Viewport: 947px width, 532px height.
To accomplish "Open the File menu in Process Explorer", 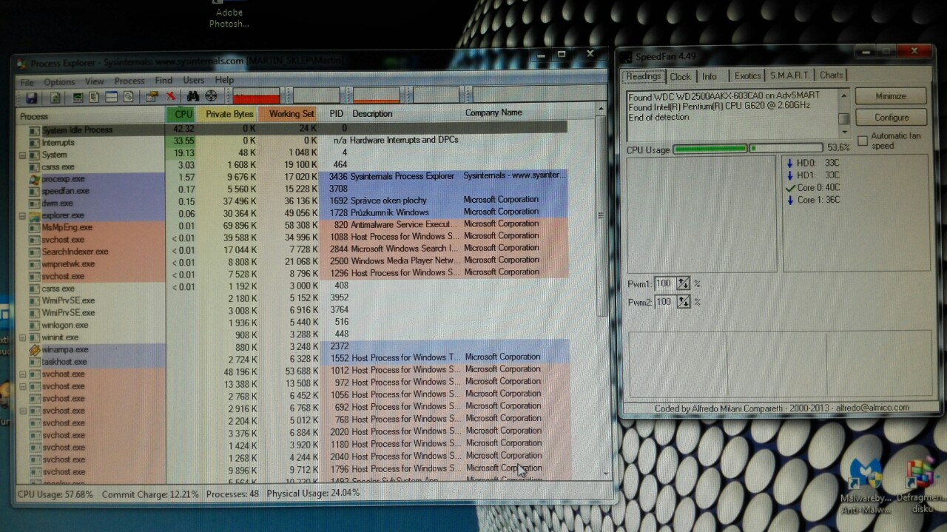I will [27, 82].
